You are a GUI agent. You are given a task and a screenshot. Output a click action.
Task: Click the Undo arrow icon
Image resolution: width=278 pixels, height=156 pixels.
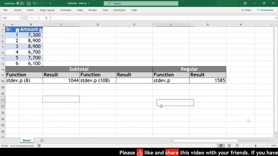[34, 3]
